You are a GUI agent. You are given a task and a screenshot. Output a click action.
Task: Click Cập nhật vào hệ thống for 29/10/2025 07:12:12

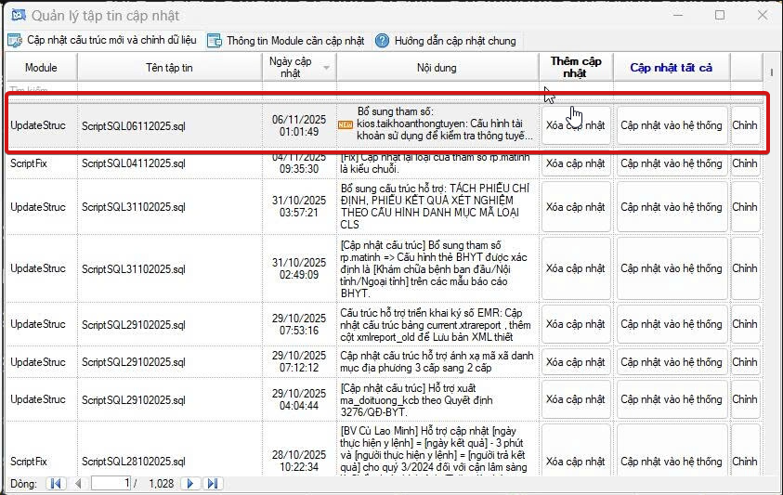672,361
